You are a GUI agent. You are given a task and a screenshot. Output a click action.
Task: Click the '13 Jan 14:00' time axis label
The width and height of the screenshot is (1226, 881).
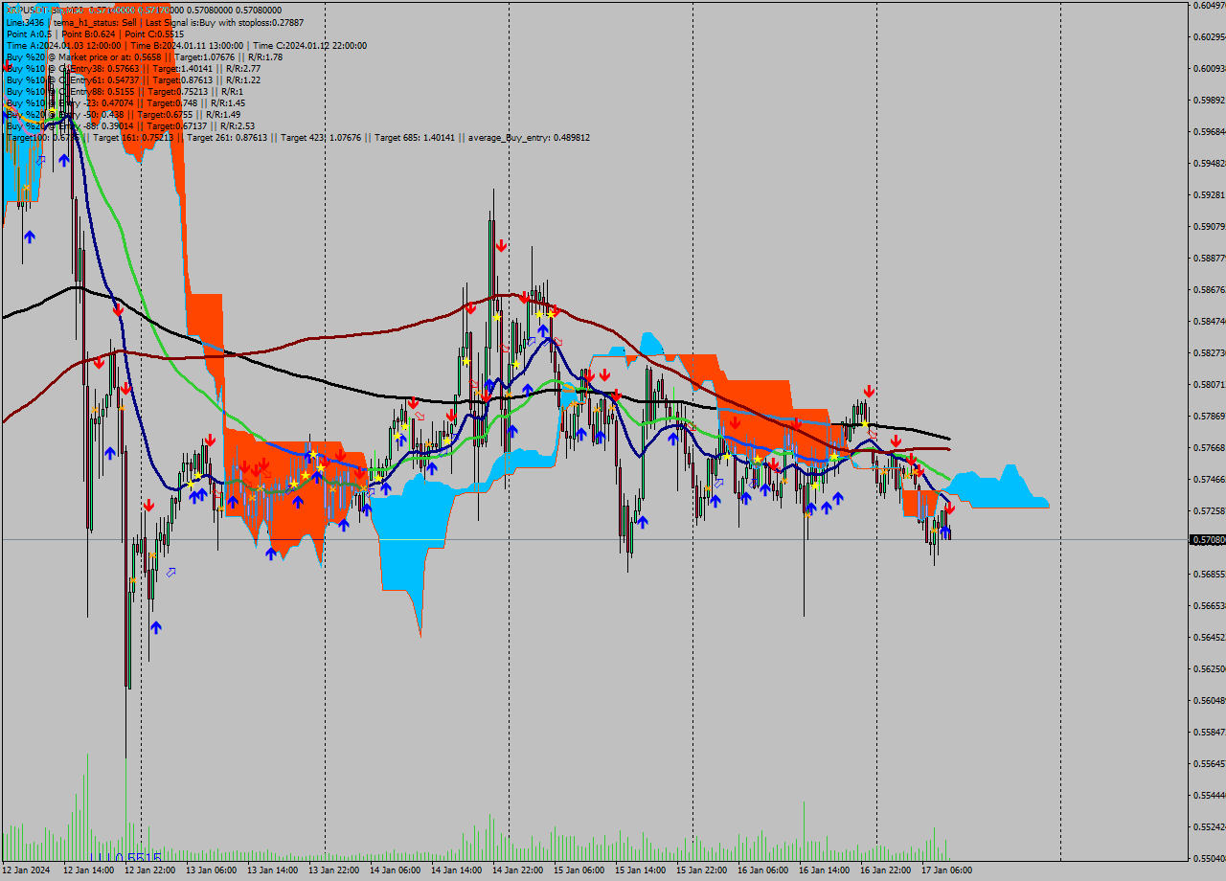(x=273, y=870)
